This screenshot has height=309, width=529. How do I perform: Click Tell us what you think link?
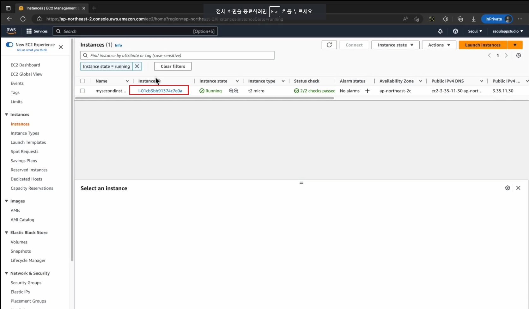[32, 50]
